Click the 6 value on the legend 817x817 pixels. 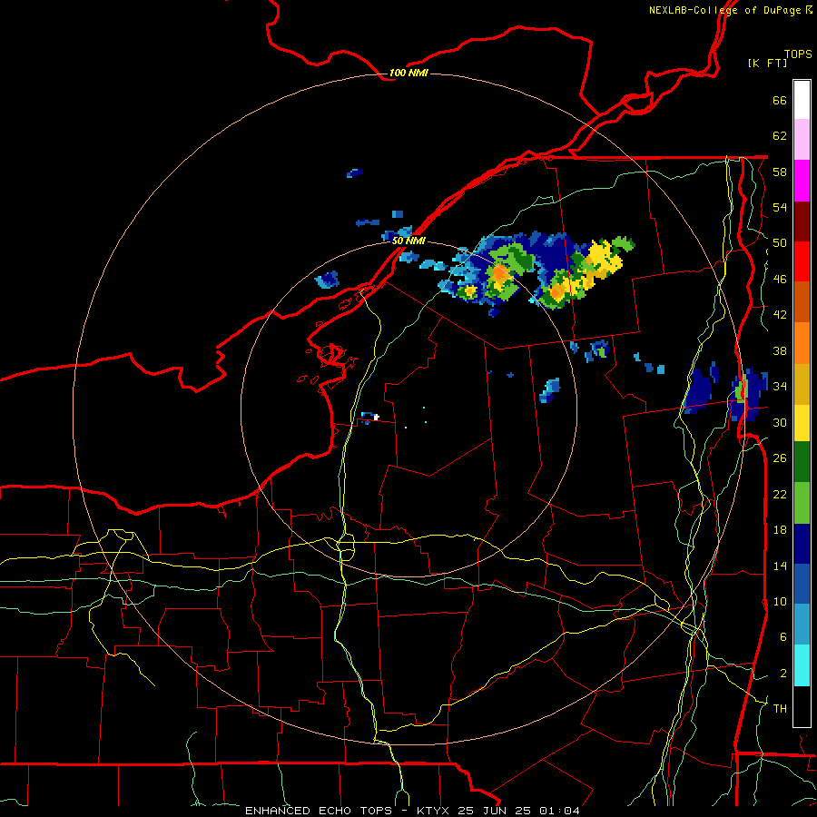pyautogui.click(x=783, y=637)
